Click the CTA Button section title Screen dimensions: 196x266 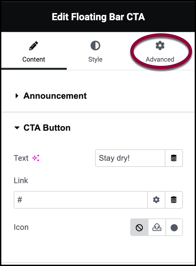pos(47,128)
